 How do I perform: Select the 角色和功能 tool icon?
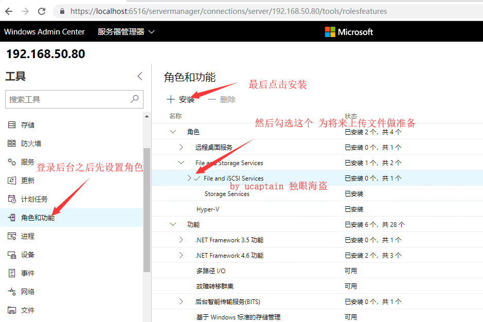[12, 218]
